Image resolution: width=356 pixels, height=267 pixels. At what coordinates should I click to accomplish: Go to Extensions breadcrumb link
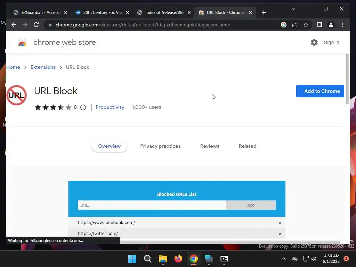tap(43, 67)
